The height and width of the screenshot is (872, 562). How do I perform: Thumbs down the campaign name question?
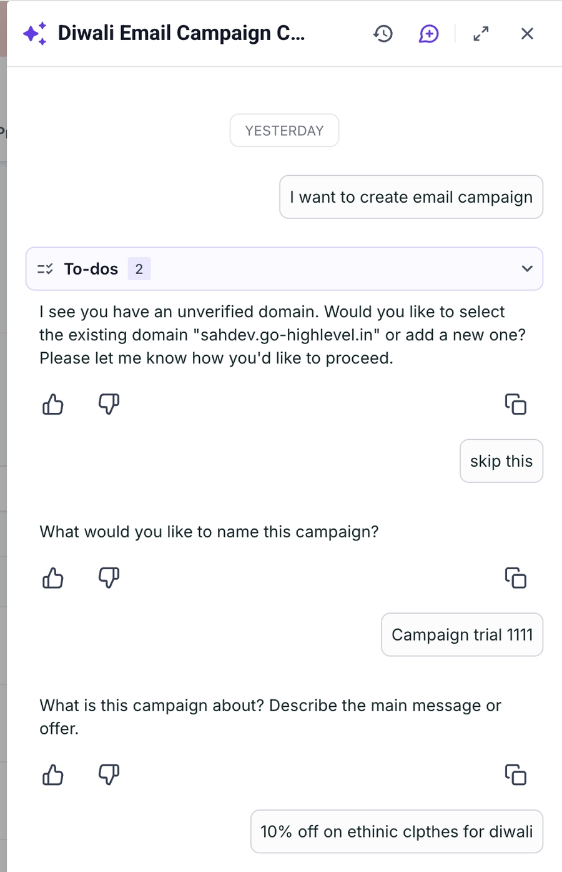(109, 578)
